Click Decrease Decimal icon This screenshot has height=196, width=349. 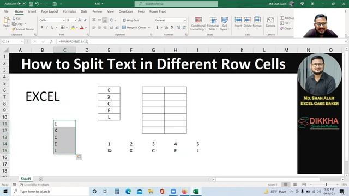pyautogui.click(x=184, y=27)
